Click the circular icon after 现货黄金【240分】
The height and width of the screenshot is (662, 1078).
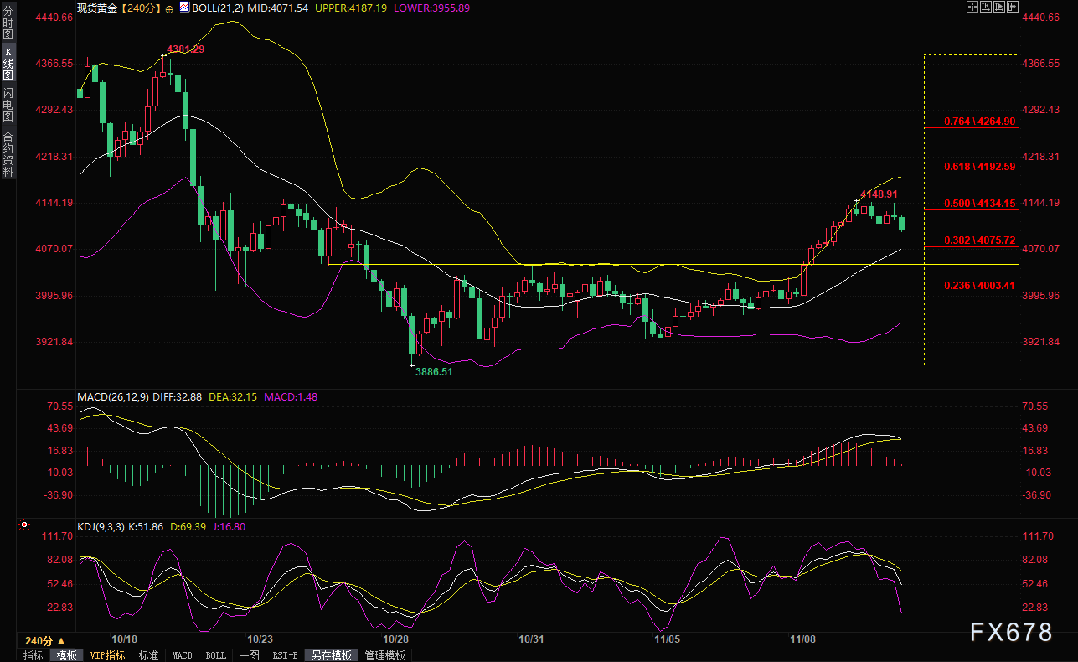170,8
